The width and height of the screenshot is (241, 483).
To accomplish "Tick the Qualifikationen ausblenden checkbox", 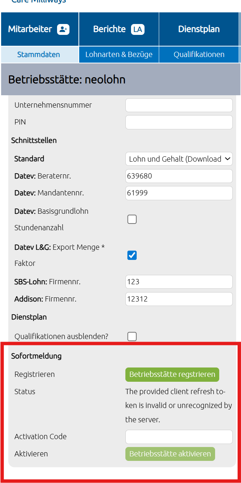I will (132, 336).
